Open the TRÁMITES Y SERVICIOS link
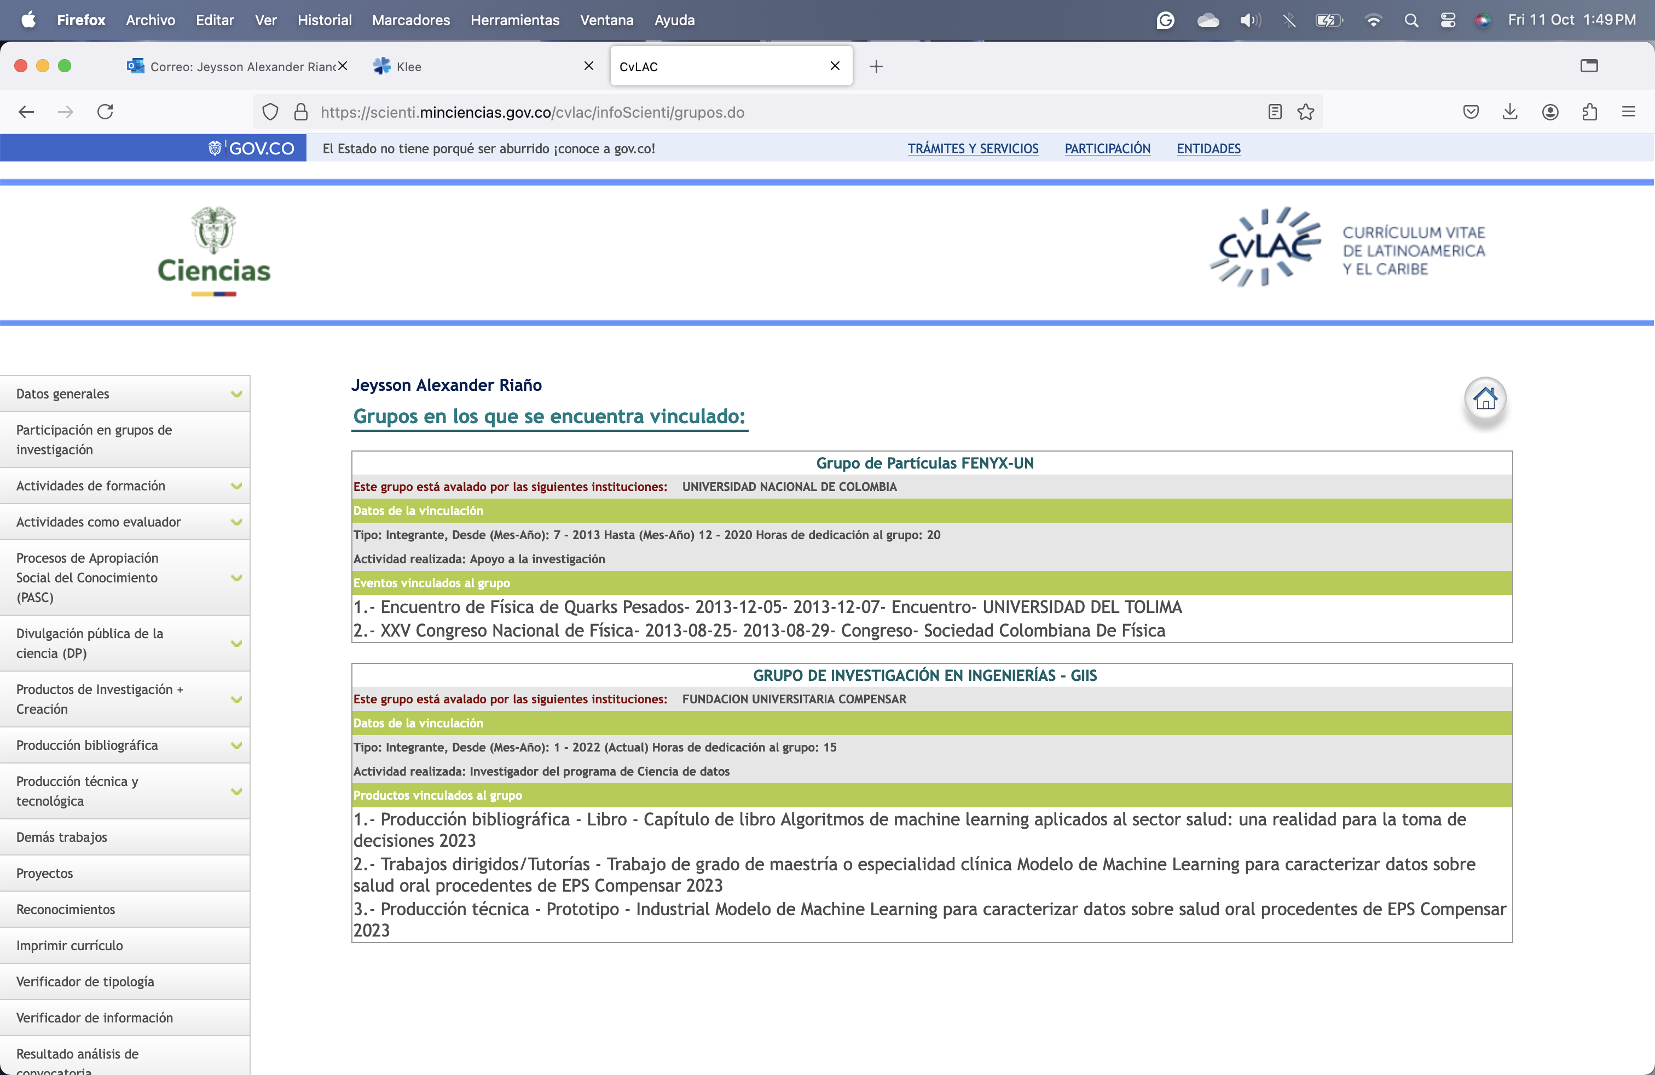 972,149
